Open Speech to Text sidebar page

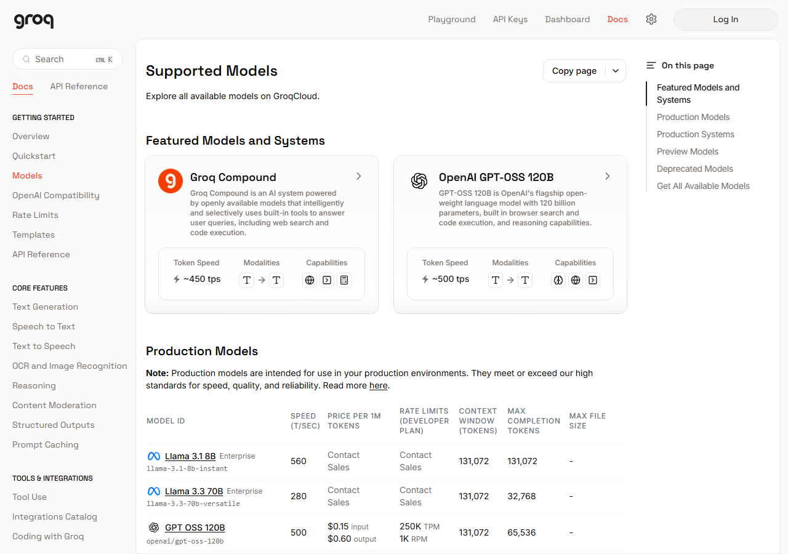click(x=44, y=326)
